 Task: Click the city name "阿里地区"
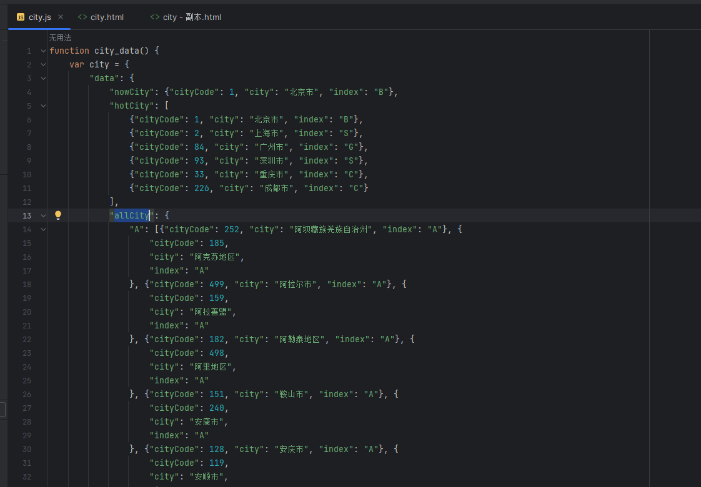pyautogui.click(x=210, y=367)
